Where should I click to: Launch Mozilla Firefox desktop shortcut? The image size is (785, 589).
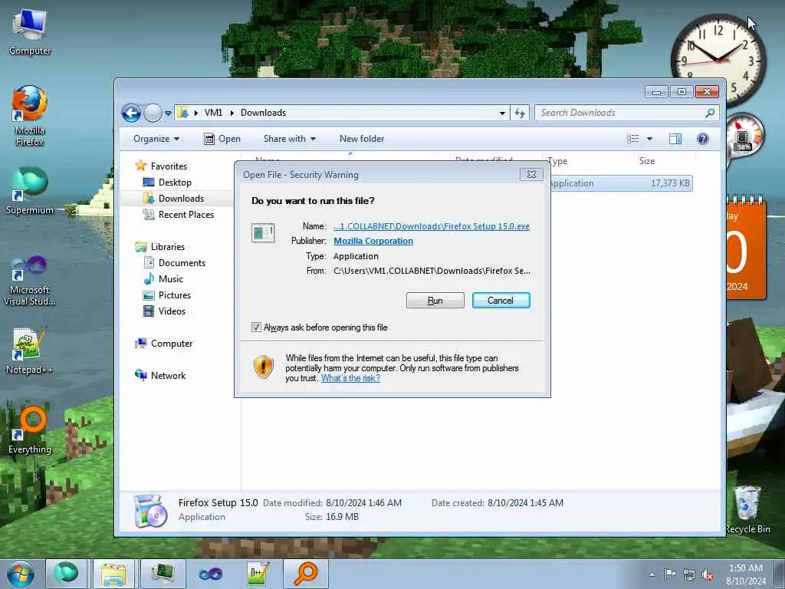pyautogui.click(x=30, y=117)
